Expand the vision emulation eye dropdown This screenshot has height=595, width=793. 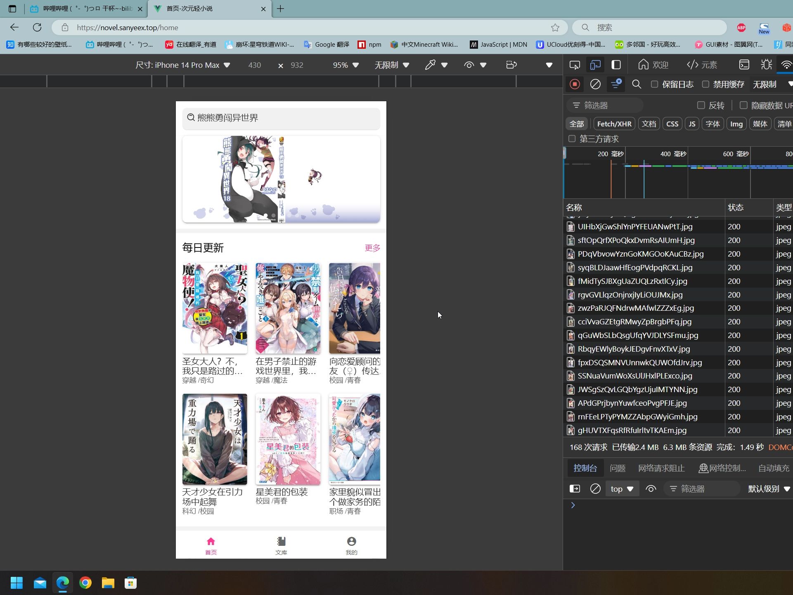pos(483,65)
